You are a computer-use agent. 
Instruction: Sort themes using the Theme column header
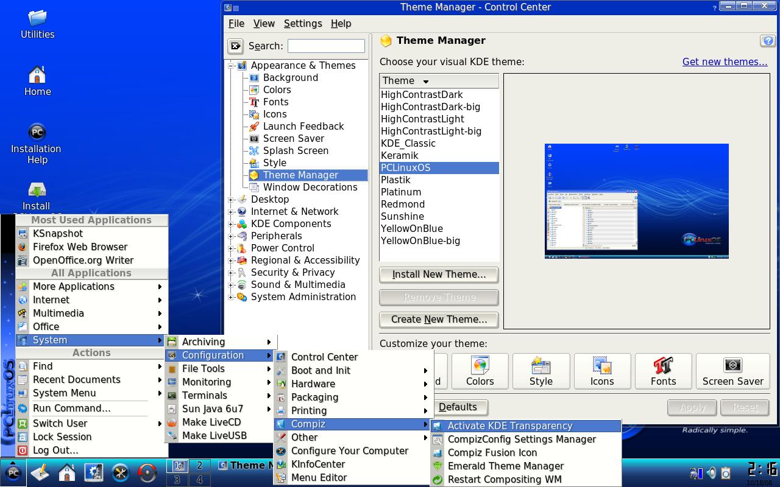[x=439, y=81]
